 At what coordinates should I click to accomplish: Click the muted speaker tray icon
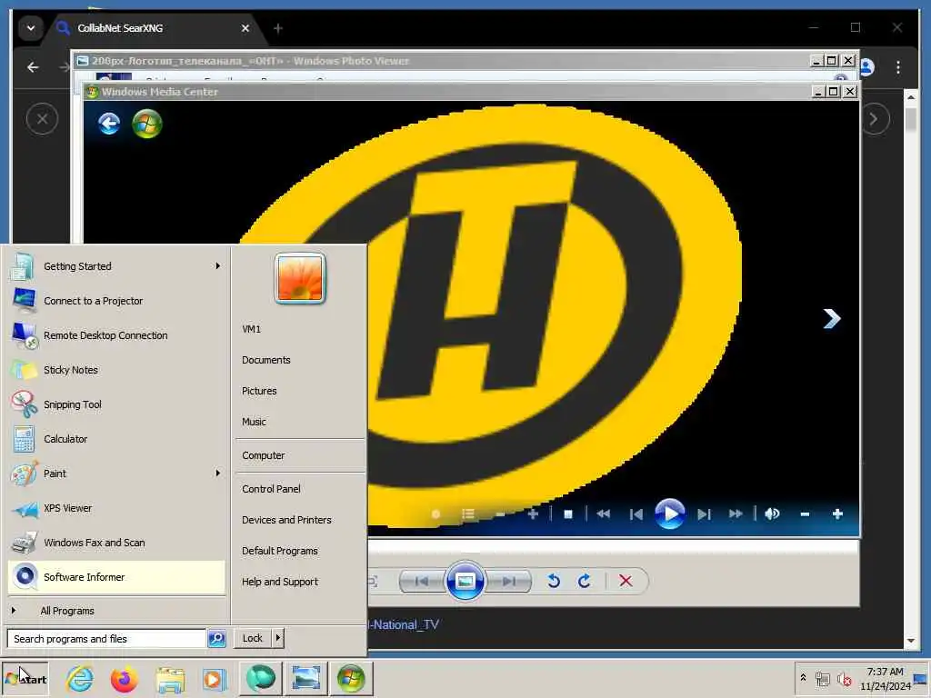844,678
